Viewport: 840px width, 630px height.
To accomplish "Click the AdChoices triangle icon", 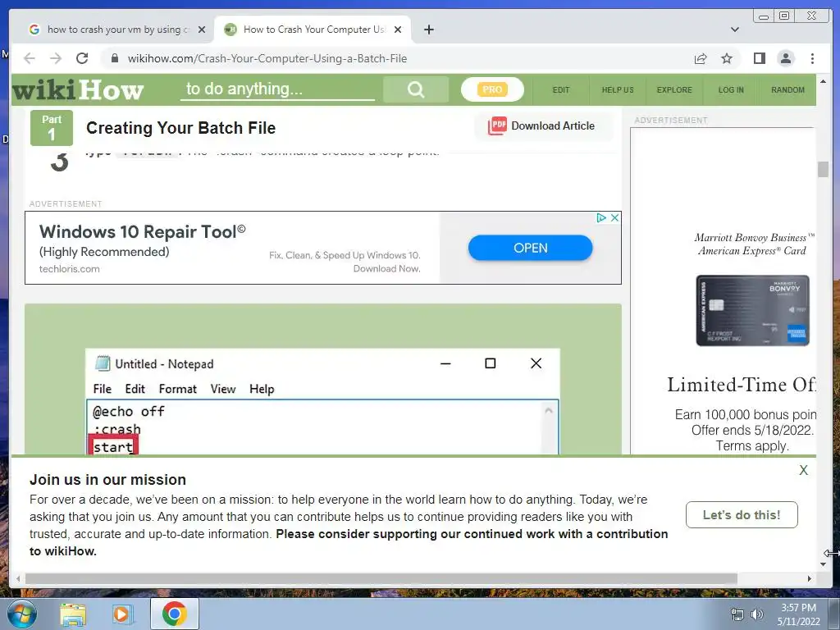I will tap(601, 218).
